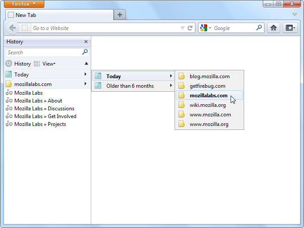This screenshot has width=304, height=228.
Task: Open Mozilla Labs » Get Involved entry
Action: tap(45, 116)
